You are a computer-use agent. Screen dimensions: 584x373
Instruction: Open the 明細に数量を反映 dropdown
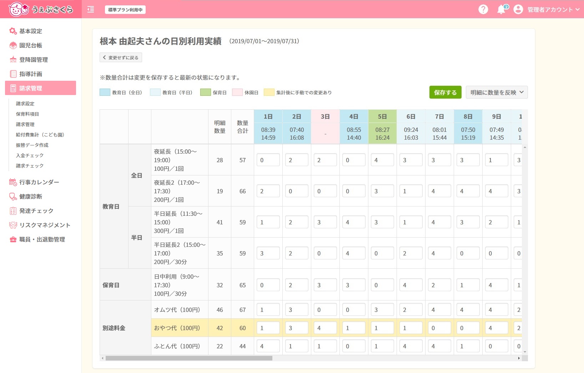497,93
